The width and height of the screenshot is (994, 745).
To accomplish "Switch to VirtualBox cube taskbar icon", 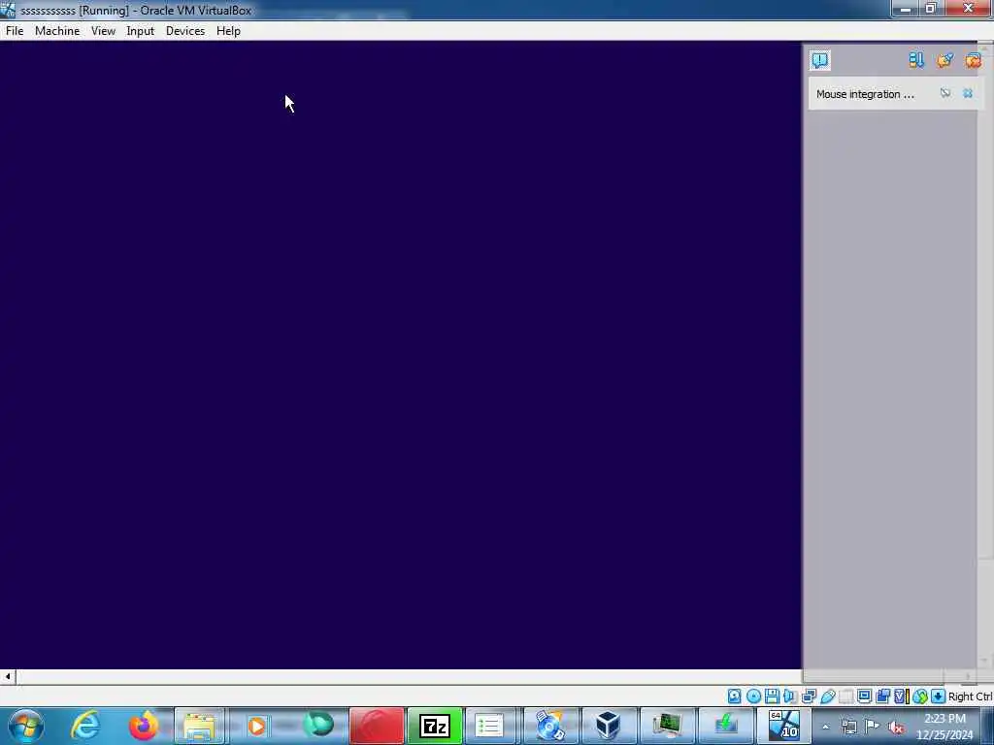I will click(x=608, y=726).
